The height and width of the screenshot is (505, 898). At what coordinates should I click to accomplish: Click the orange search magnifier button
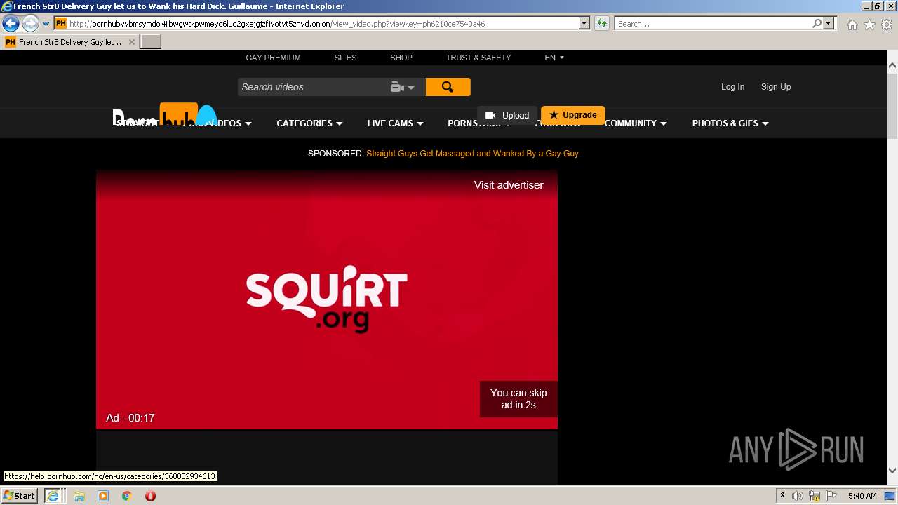448,87
